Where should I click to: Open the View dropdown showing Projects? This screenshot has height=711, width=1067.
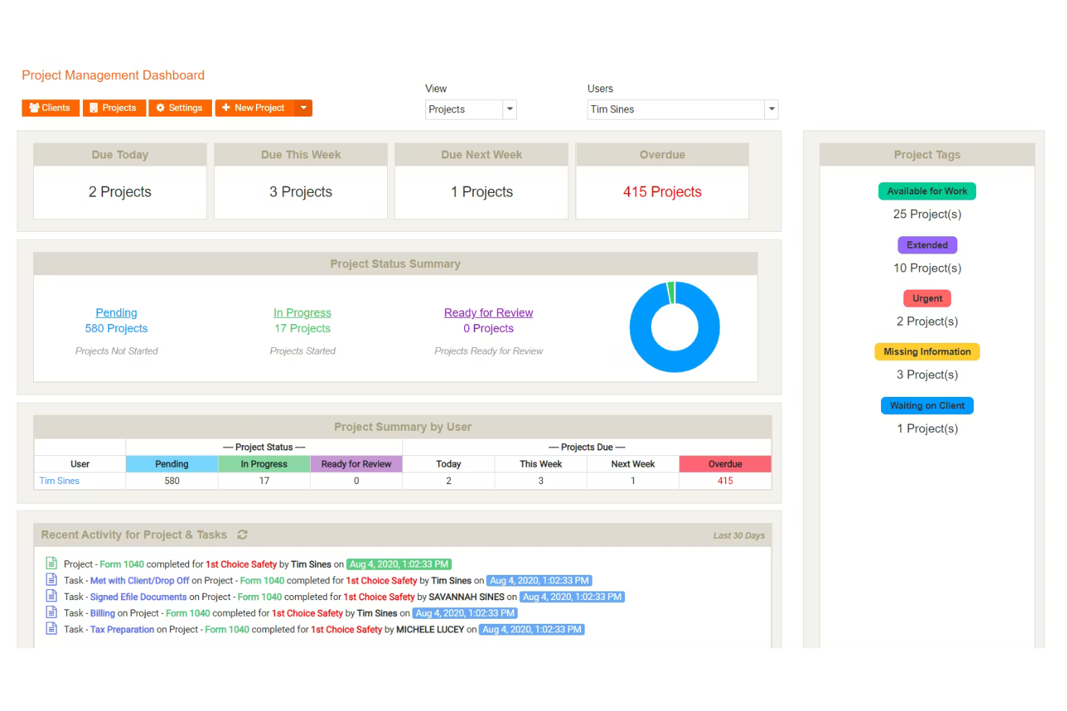point(510,109)
